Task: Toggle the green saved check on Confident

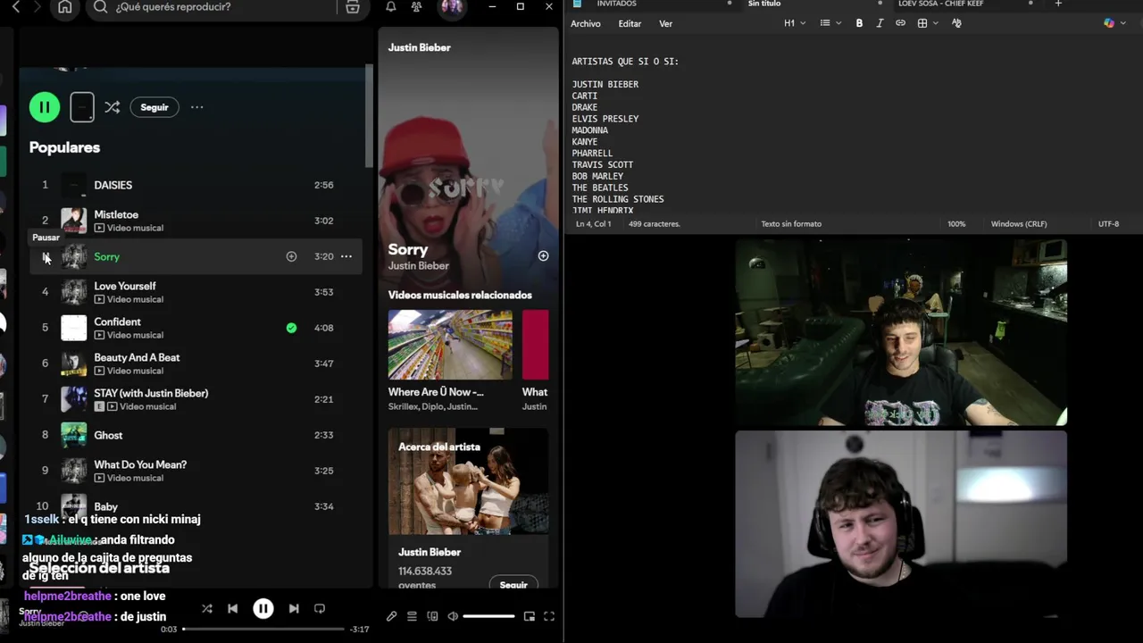Action: (291, 328)
